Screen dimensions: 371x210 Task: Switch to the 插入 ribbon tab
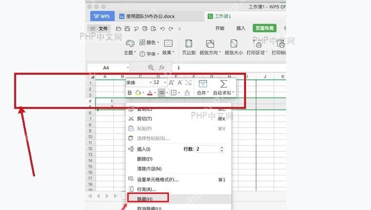241,28
